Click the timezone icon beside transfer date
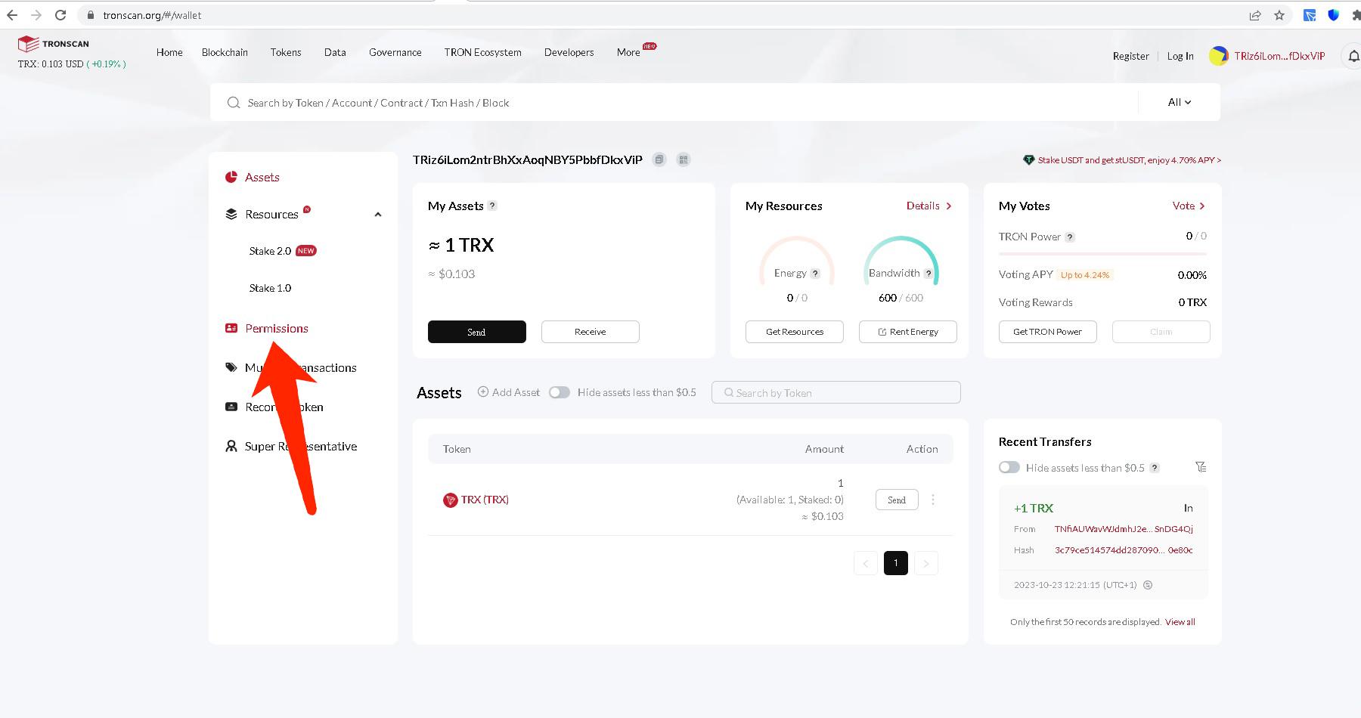 point(1148,585)
